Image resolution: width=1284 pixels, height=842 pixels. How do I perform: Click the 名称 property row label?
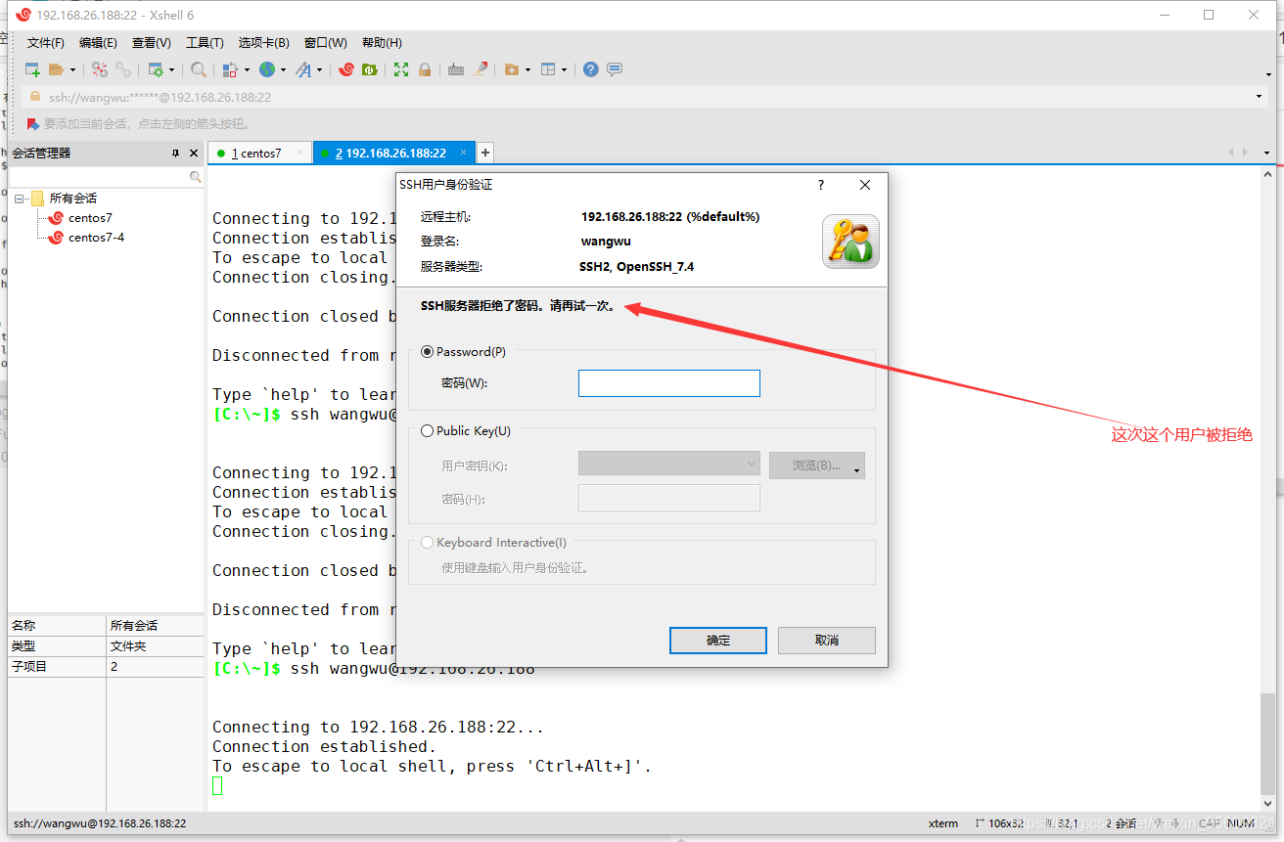tap(23, 626)
